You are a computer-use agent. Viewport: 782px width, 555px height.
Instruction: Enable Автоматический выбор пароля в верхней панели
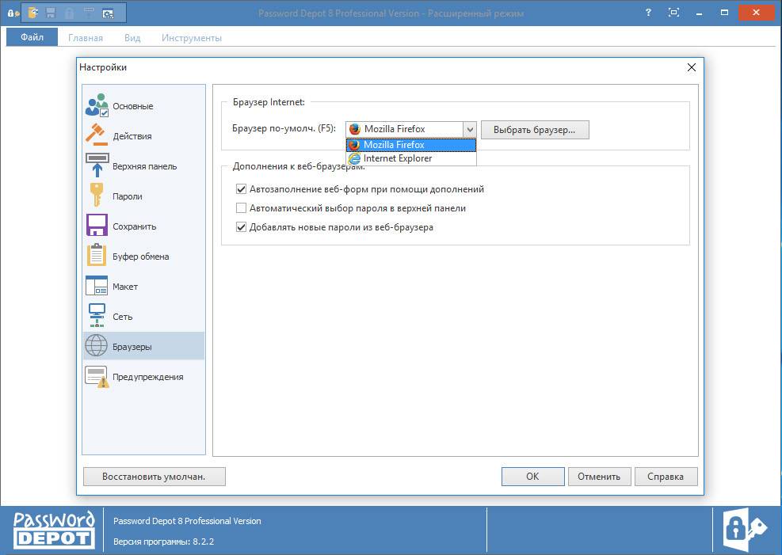point(241,207)
